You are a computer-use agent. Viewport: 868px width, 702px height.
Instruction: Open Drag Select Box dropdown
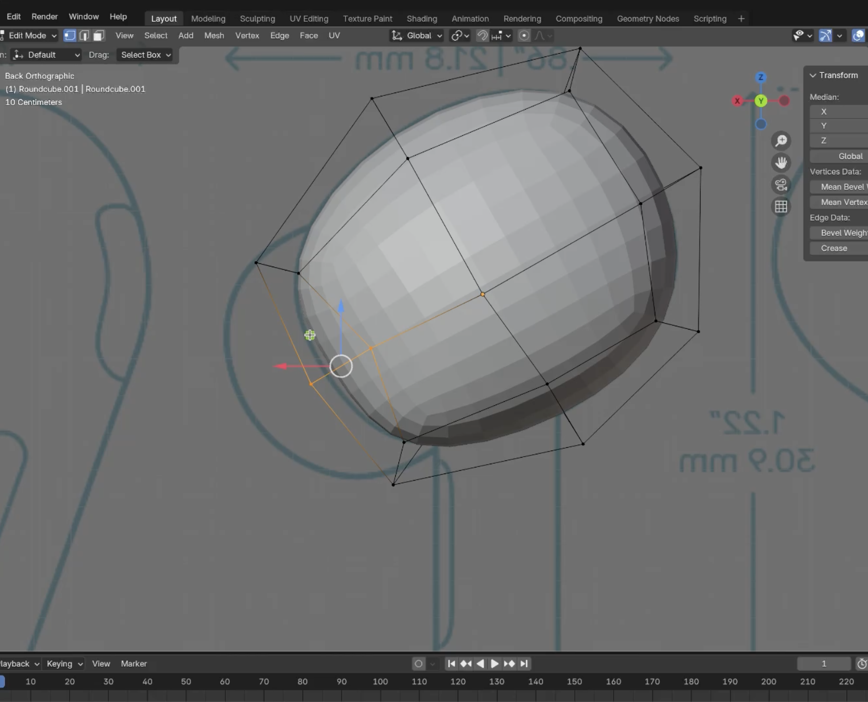[x=145, y=55]
